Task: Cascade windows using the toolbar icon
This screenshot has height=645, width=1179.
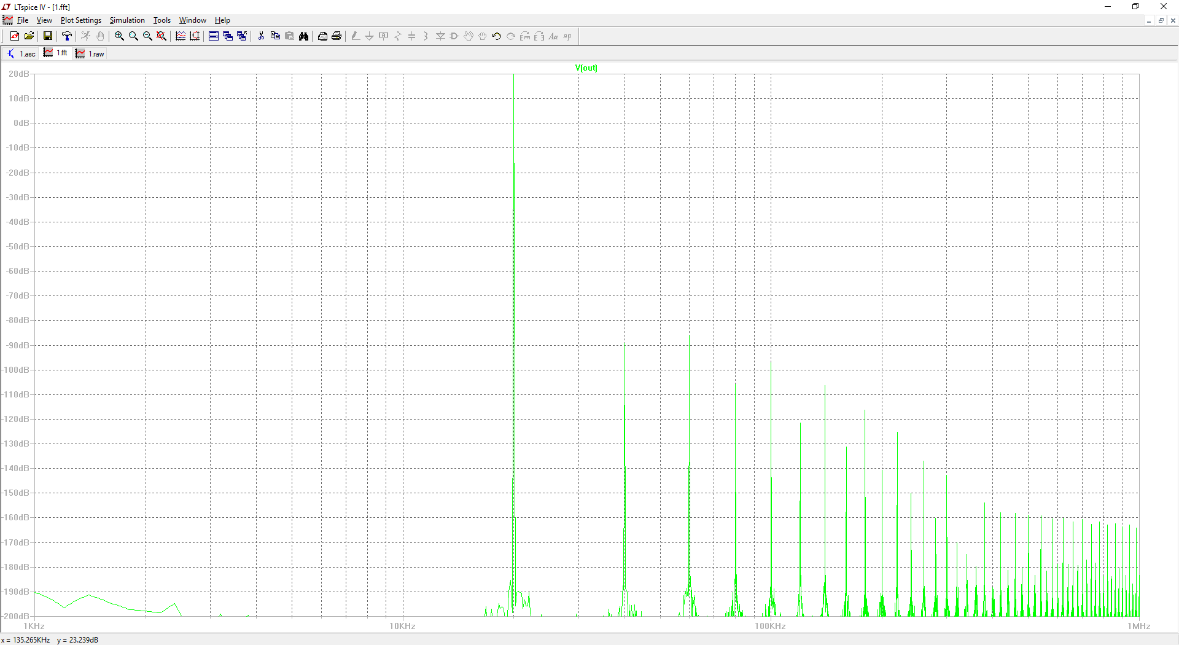Action: click(x=228, y=36)
